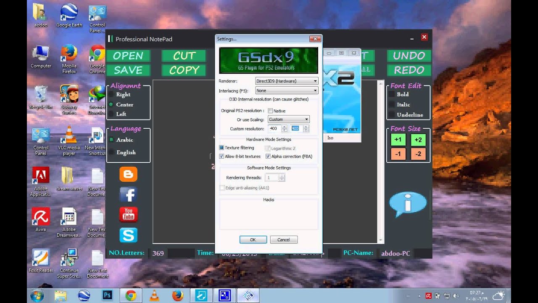This screenshot has width=538, height=303.
Task: Click the OPEN button in NotePad
Action: (128, 56)
